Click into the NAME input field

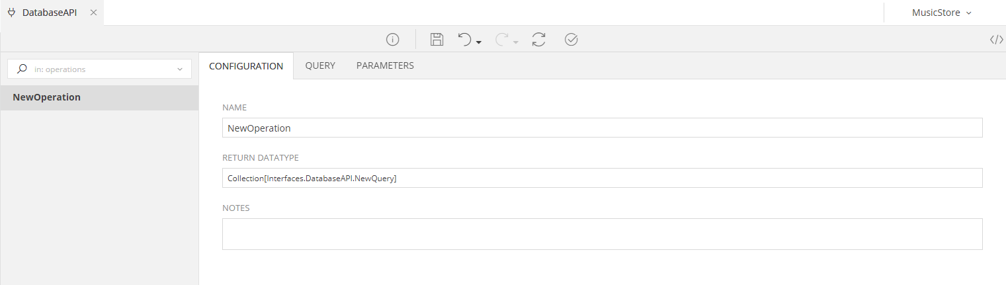click(602, 128)
